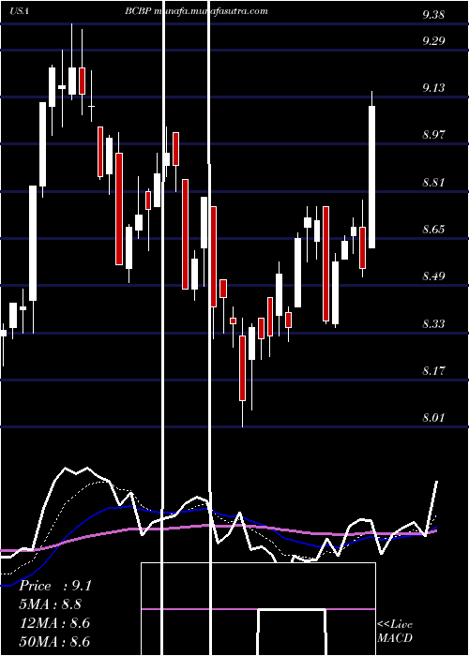Image resolution: width=469 pixels, height=656 pixels.
Task: Select the 8.97 price axis label
Action: (x=433, y=134)
